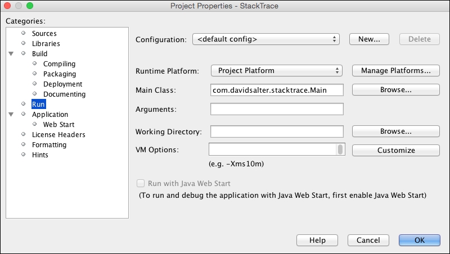The image size is (450, 254).
Task: Select the Hints category
Action: pos(40,155)
